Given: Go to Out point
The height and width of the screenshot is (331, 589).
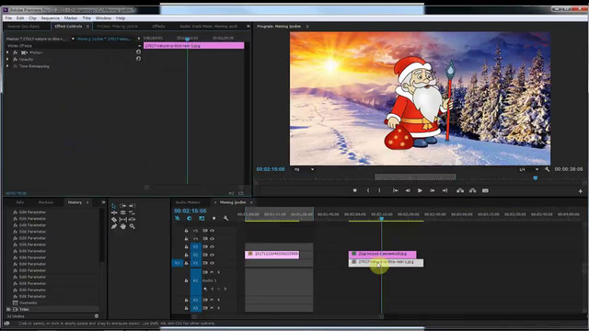Looking at the screenshot, I should click(x=445, y=190).
